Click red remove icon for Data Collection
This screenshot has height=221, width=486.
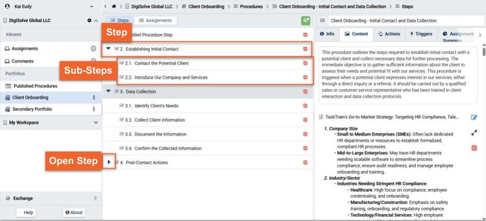(x=305, y=92)
